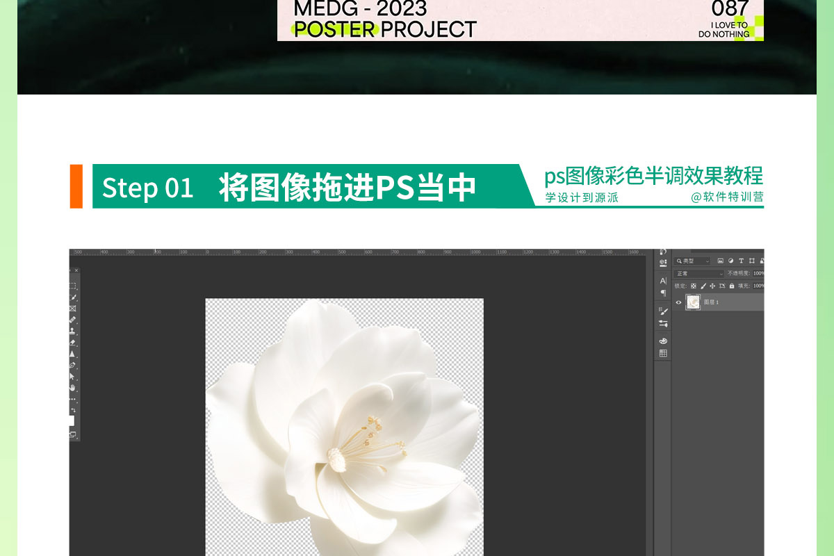
Task: Select the Rectangular Marquee tool
Action: click(73, 286)
